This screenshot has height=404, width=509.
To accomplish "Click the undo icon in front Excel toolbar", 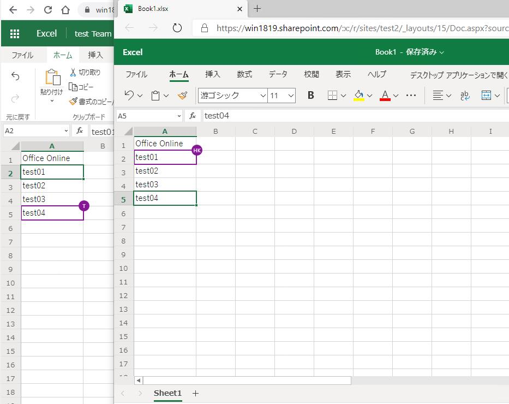I will point(129,95).
